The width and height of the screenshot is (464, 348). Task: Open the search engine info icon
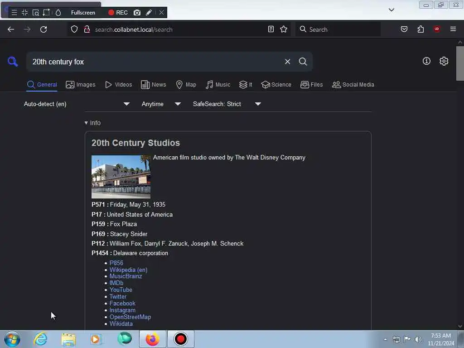426,61
